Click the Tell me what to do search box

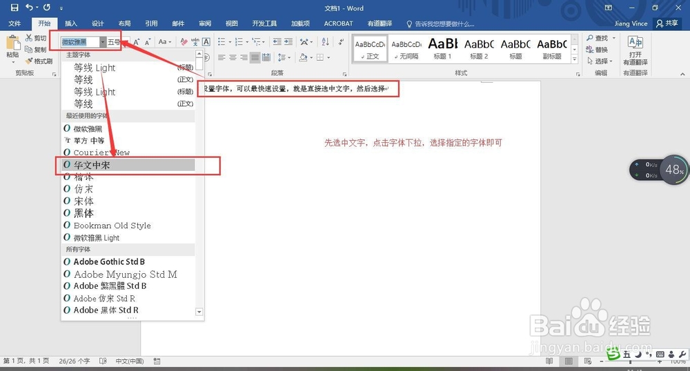tap(440, 23)
